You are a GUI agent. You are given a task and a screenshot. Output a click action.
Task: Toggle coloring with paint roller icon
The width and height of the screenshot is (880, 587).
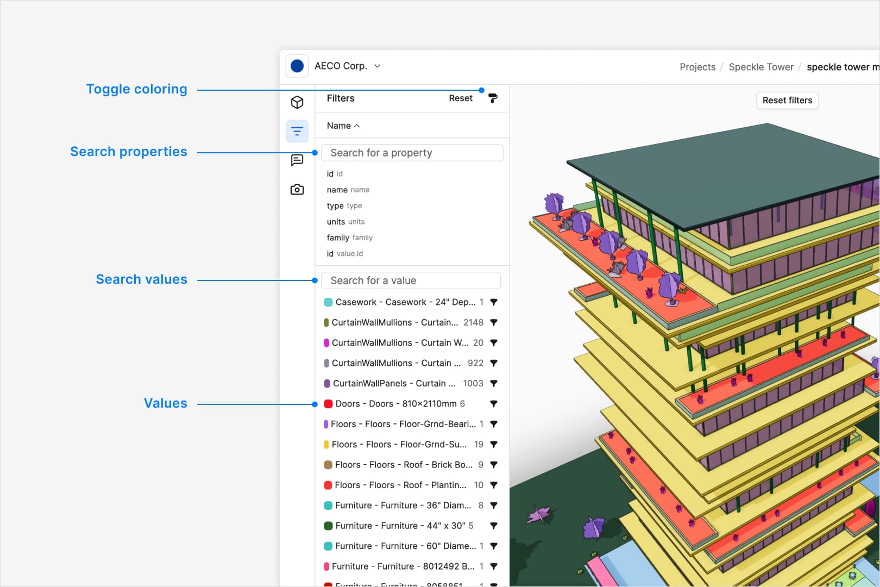click(x=493, y=98)
